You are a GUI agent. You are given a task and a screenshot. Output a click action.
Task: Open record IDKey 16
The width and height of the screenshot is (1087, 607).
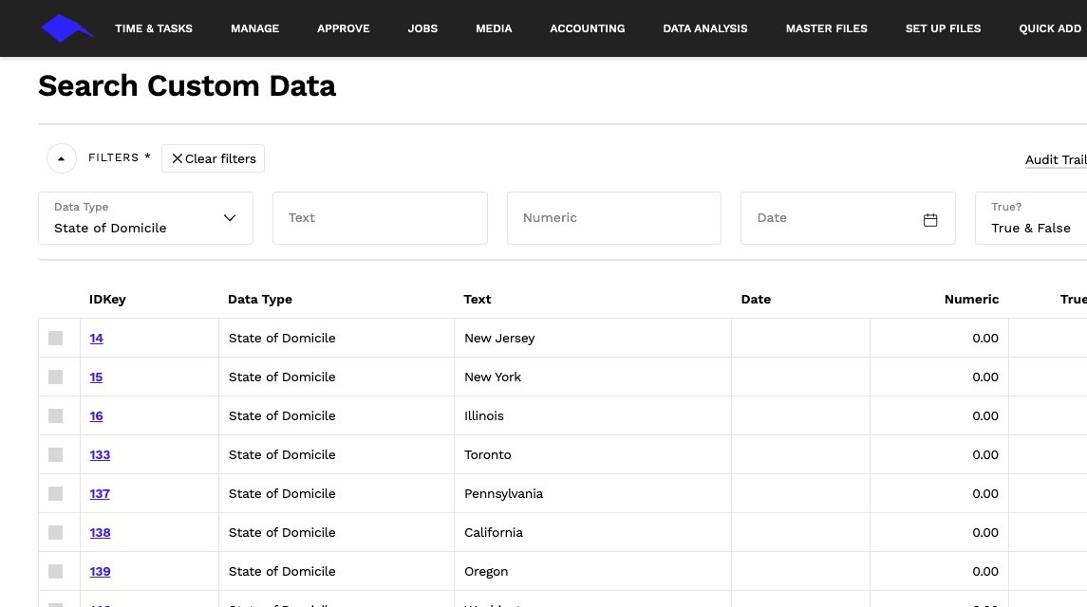97,415
